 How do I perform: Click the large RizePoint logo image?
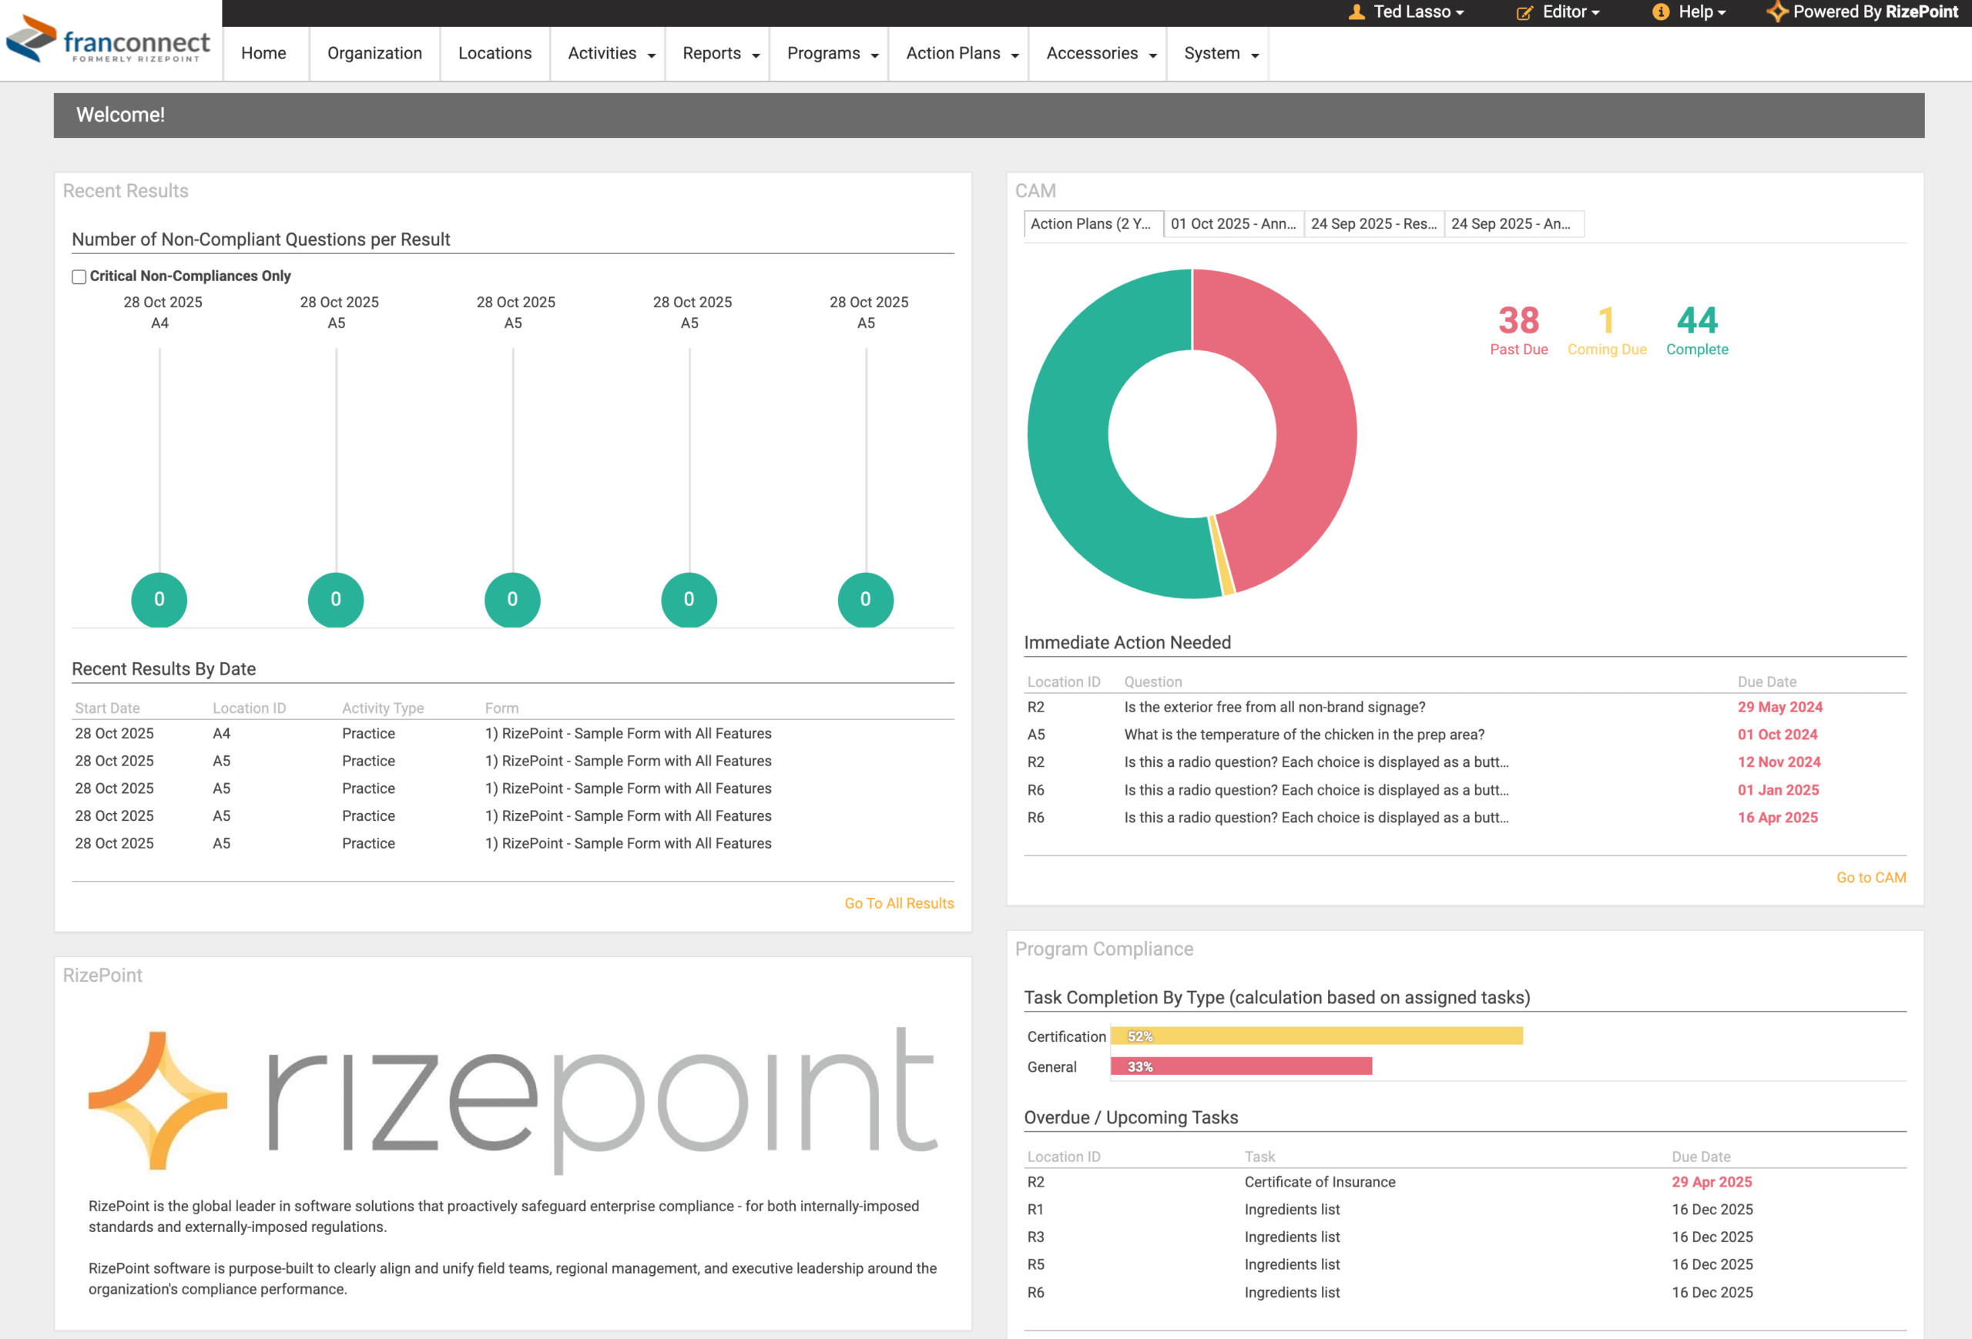[512, 1100]
